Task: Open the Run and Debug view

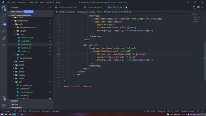Action: pos(4,31)
